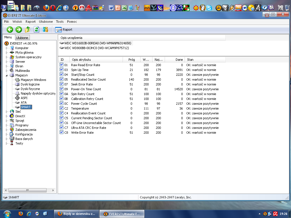The height and width of the screenshot is (218, 291).
Task: Open the Raport toolbar button
Action: tap(64, 30)
